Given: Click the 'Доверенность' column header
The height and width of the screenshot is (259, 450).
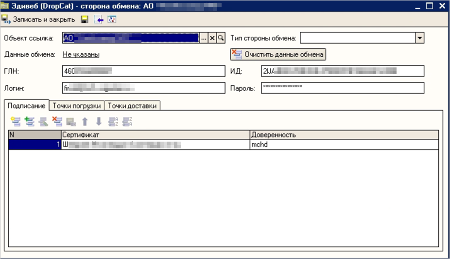Looking at the screenshot, I should click(x=345, y=135).
